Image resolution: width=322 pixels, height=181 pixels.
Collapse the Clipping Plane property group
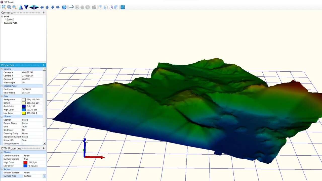click(2, 86)
